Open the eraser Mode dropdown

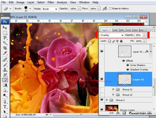click(x=50, y=9)
